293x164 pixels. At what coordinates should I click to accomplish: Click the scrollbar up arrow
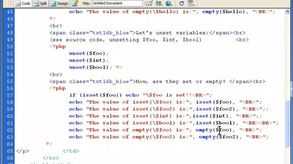(288, 12)
